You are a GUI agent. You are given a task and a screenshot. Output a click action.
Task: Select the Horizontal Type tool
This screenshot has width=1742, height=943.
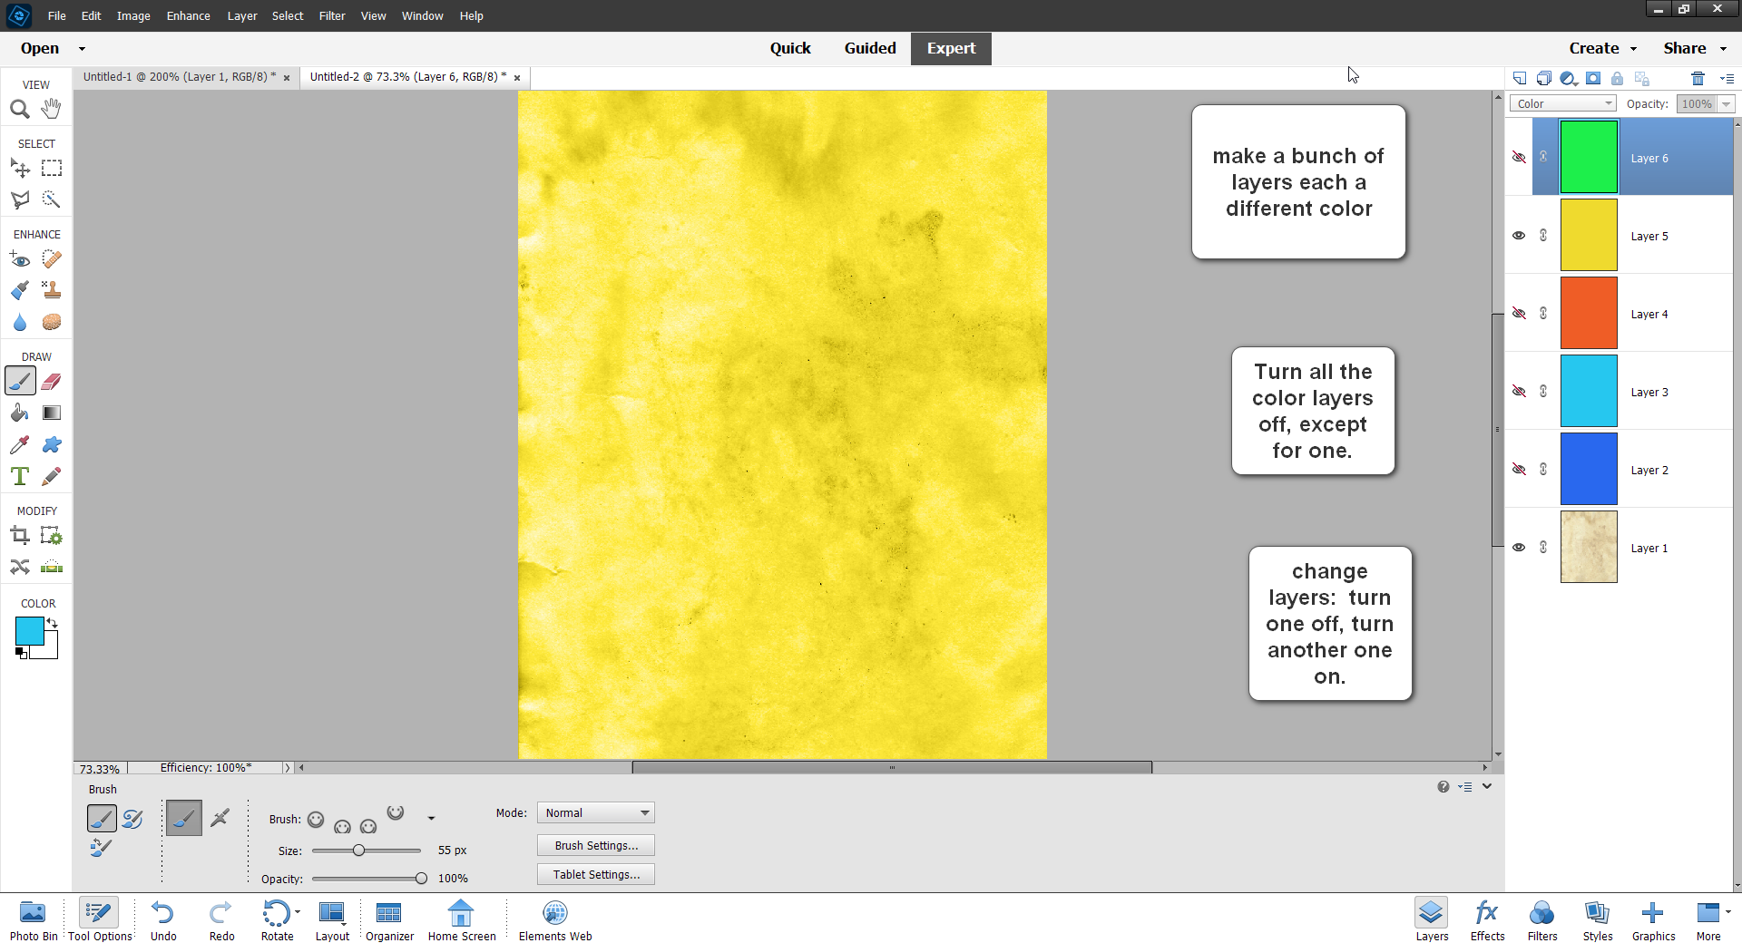pos(20,476)
